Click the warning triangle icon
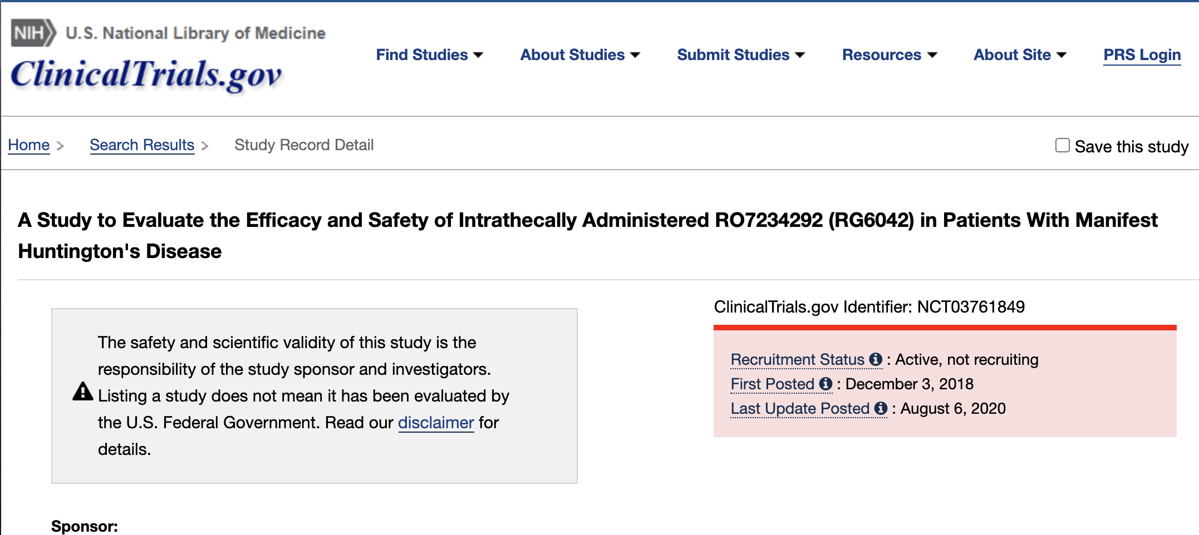Viewport: 1199px width, 535px height. tap(83, 392)
